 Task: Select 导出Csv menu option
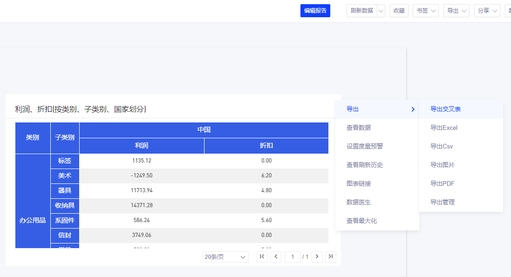442,146
